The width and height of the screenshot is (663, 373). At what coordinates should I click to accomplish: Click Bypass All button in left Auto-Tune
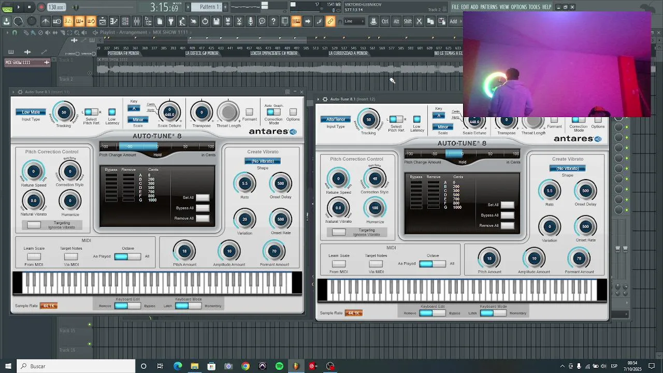click(x=203, y=208)
